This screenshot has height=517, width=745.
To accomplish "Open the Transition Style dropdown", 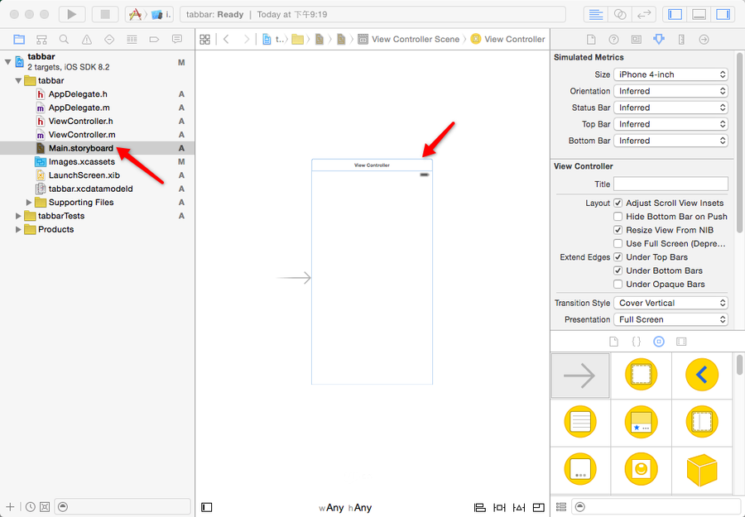I will pos(670,303).
